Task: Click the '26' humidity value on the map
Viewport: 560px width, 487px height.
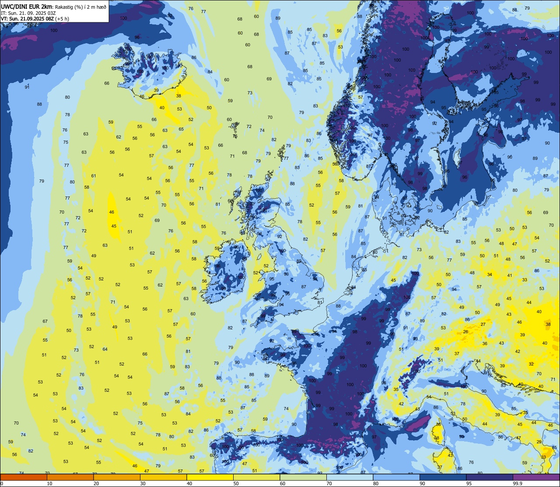Action: tap(465, 332)
